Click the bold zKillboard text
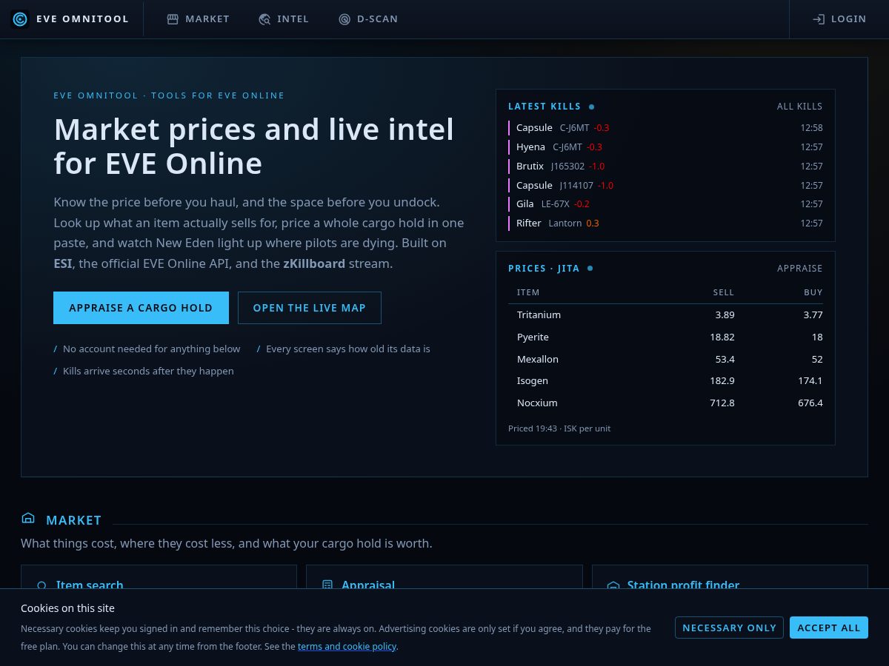Screen dimensions: 889x666 tap(314, 263)
